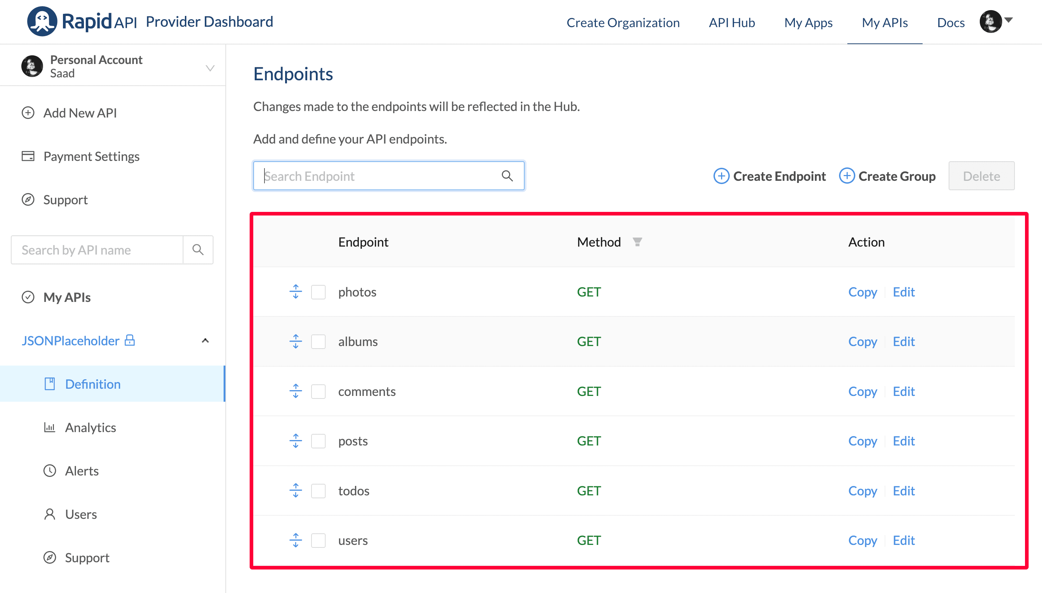The image size is (1042, 593).
Task: Click the Search Endpoint magnifier icon
Action: 507,176
